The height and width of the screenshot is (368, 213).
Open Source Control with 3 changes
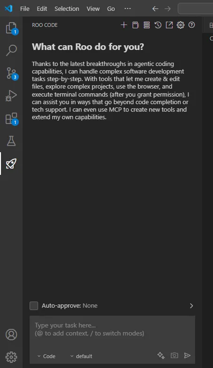[11, 73]
